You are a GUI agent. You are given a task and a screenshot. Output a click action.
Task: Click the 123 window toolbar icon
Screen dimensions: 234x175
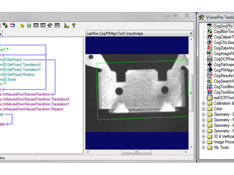click(x=36, y=25)
